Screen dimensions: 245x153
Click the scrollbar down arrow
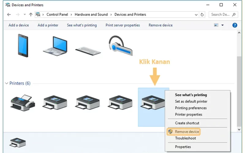click(239, 129)
